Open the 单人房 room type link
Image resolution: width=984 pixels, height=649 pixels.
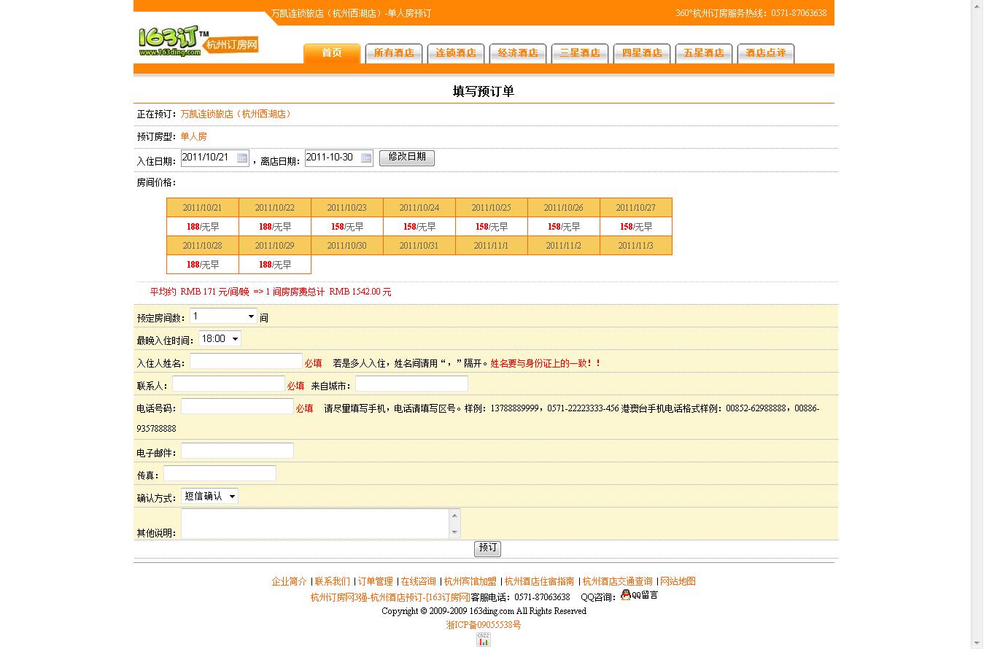click(194, 137)
